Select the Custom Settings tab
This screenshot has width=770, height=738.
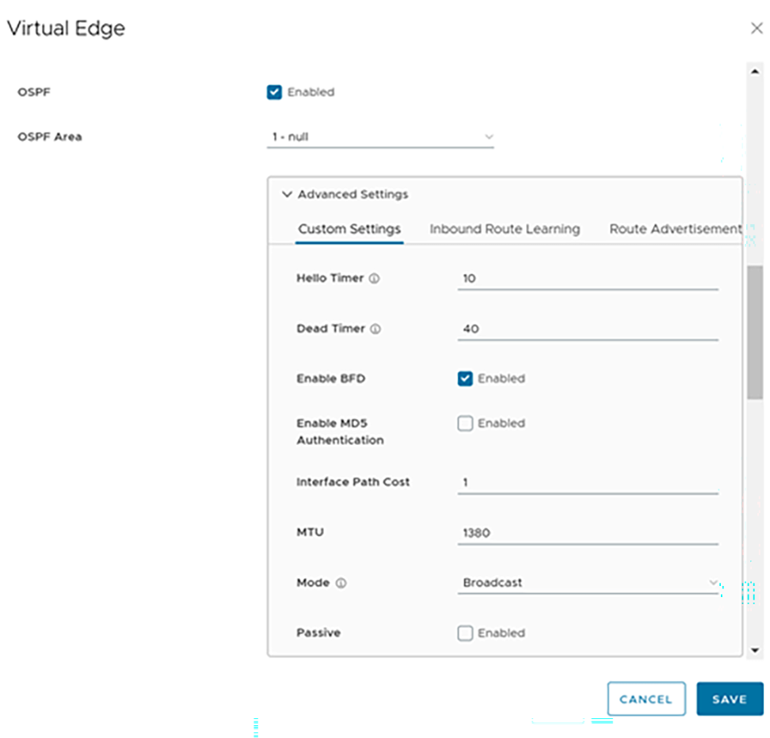[x=349, y=230]
